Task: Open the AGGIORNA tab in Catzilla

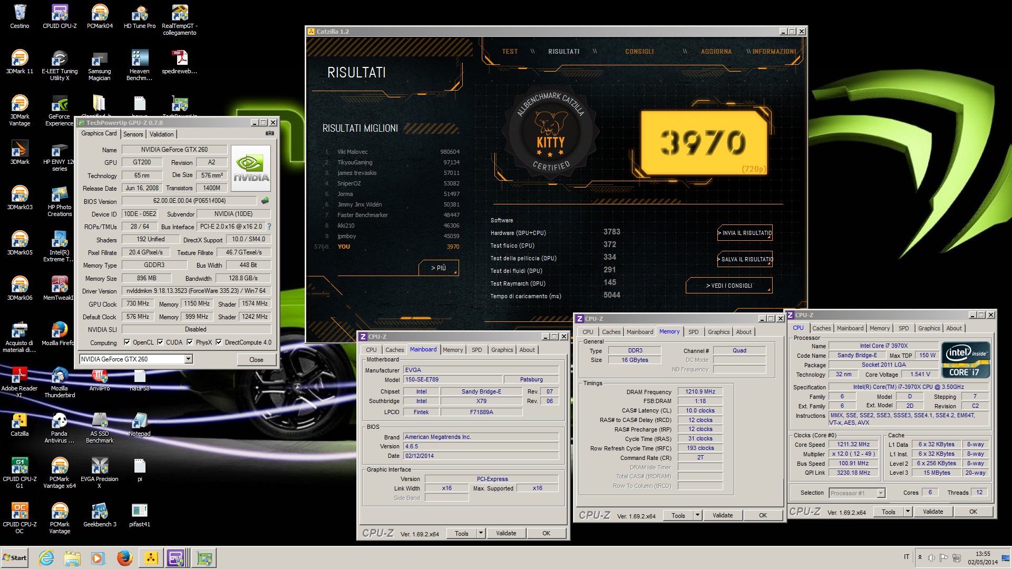Action: coord(716,52)
